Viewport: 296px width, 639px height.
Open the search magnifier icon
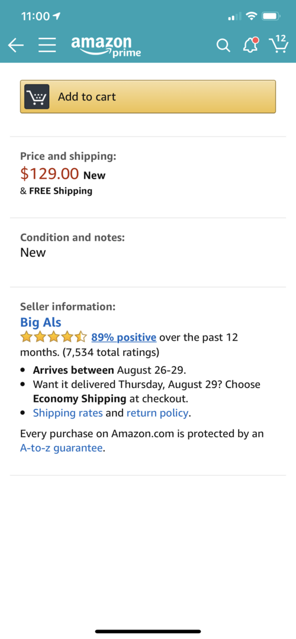click(223, 46)
